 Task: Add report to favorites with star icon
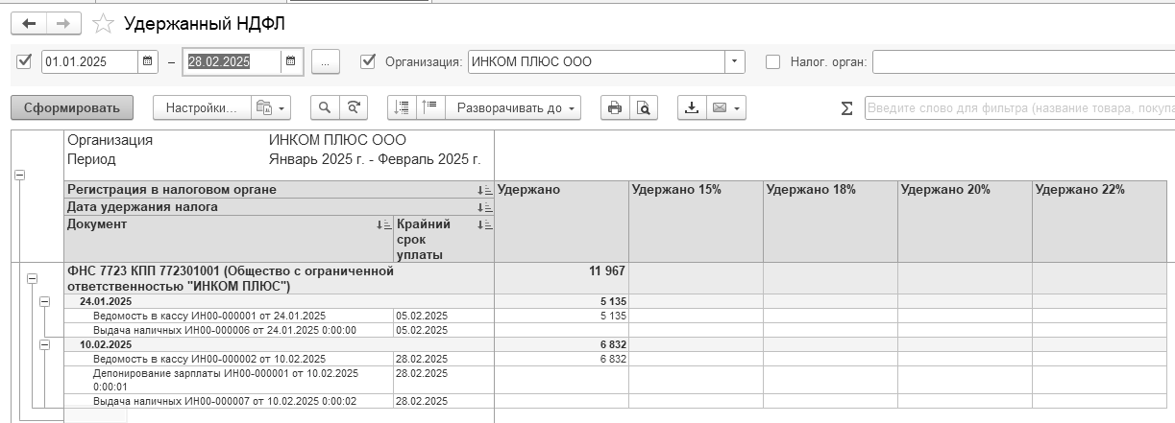tap(104, 22)
